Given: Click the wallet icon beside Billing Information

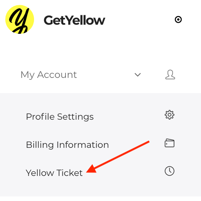Looking at the screenshot, I should [170, 143].
